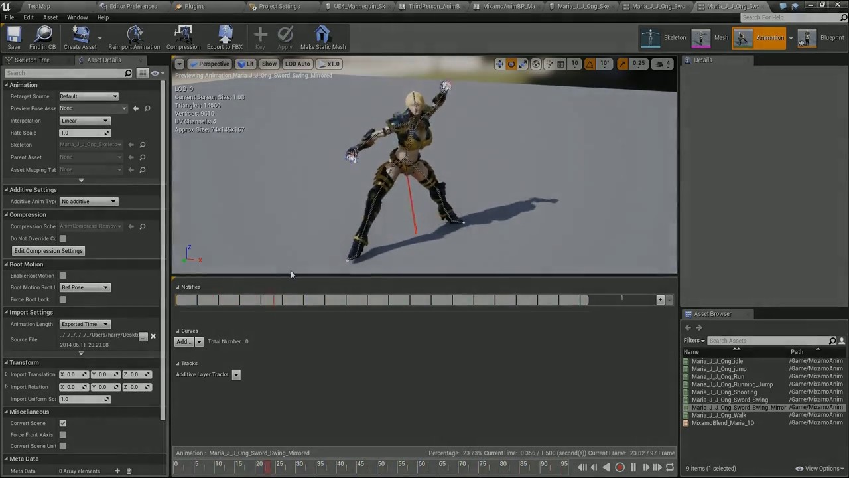Check the EnableRootMotion checkbox
Image resolution: width=849 pixels, height=478 pixels.
[x=63, y=276]
